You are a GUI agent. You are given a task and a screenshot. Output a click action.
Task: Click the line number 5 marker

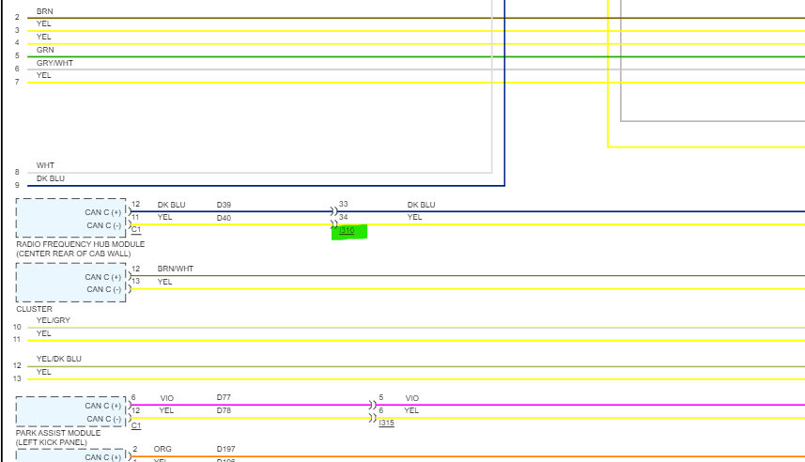[x=17, y=55]
